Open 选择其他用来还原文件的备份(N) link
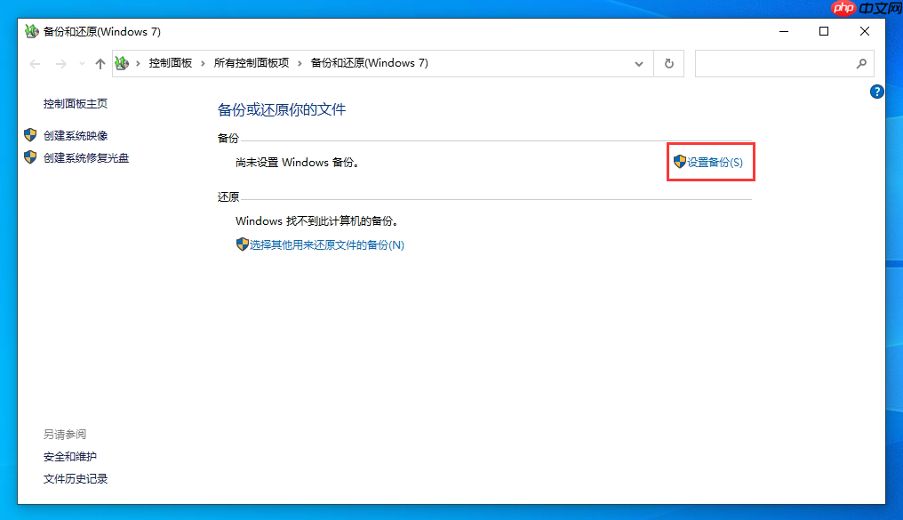 (x=324, y=244)
